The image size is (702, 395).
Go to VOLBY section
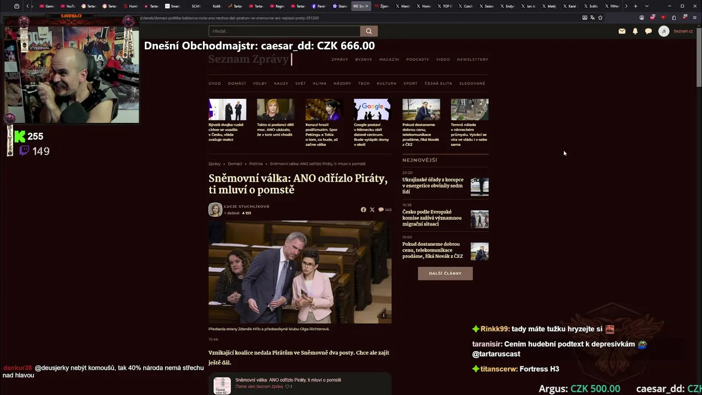[259, 83]
